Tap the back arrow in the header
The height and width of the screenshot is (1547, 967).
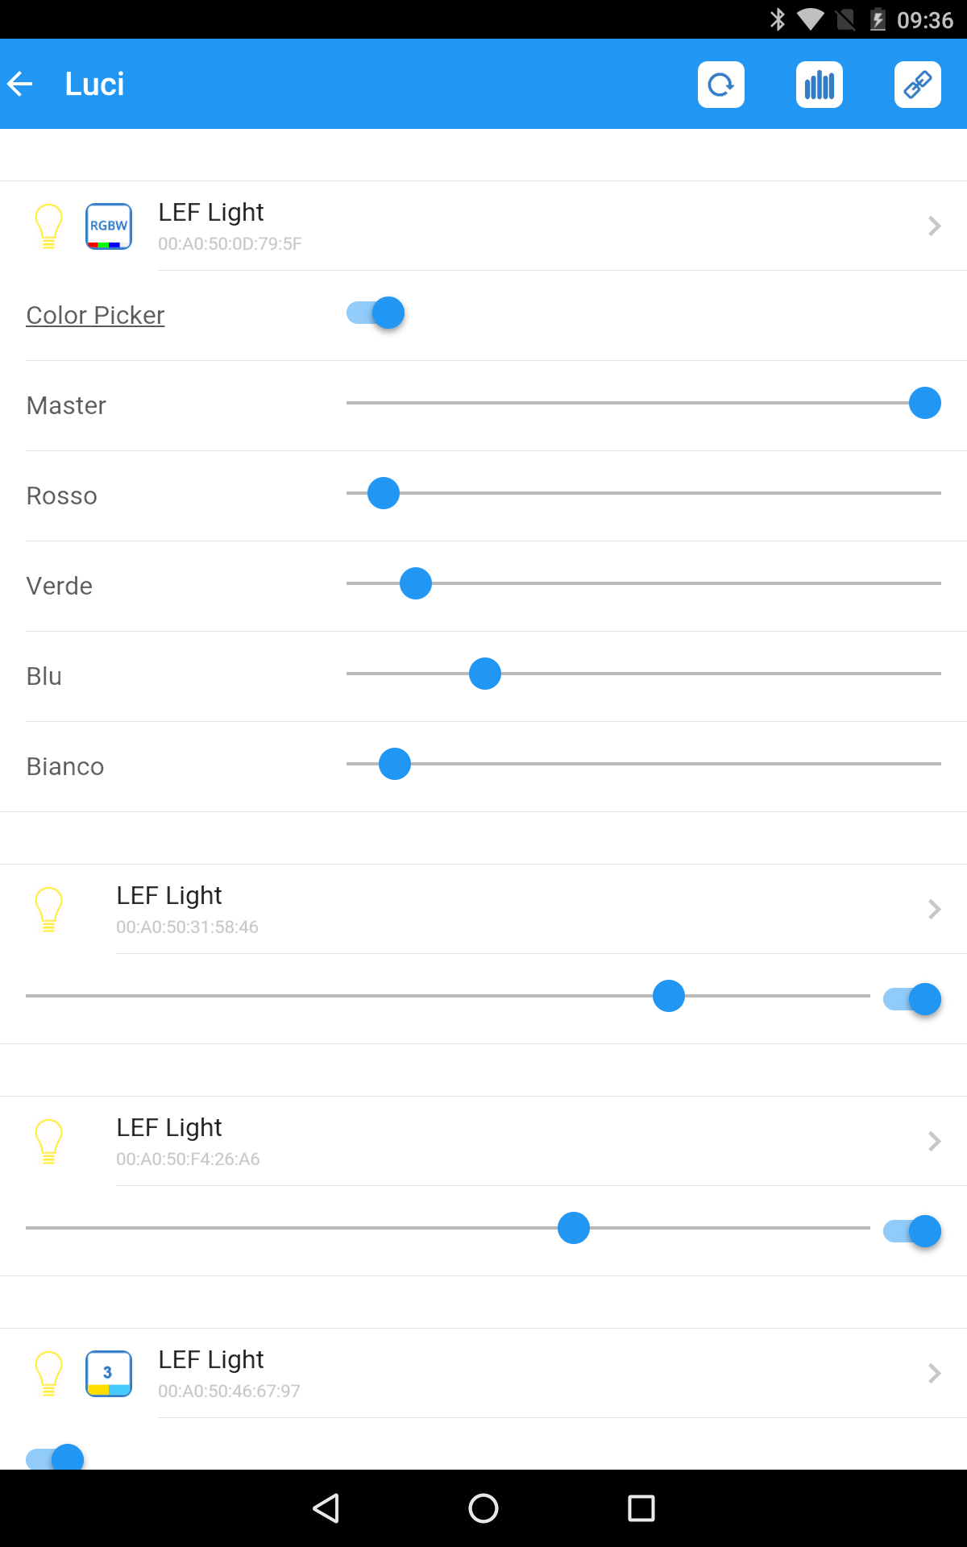[21, 84]
